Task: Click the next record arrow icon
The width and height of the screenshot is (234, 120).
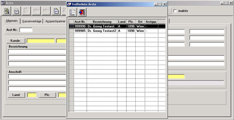Action: 46,11
